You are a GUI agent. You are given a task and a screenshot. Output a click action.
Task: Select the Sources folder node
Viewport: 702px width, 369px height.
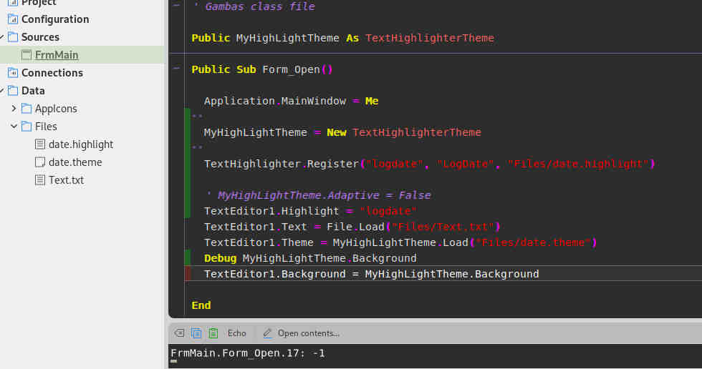click(40, 37)
